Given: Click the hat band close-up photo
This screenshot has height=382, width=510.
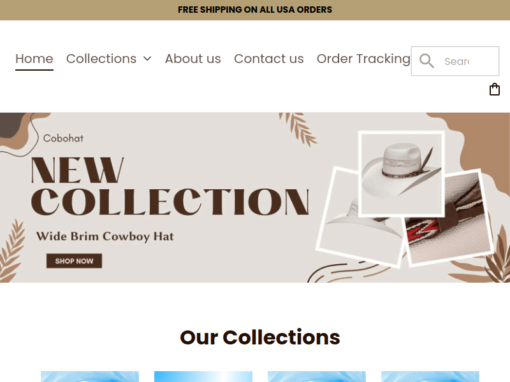Looking at the screenshot, I should coord(448,217).
